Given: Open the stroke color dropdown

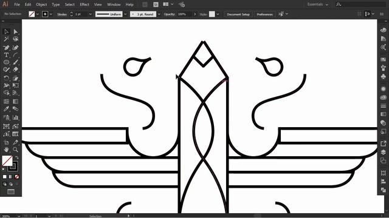Looking at the screenshot, I should (x=51, y=14).
